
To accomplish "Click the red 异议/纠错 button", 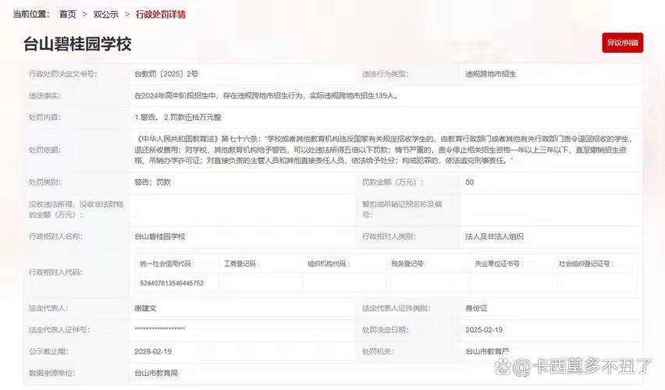I will point(622,43).
